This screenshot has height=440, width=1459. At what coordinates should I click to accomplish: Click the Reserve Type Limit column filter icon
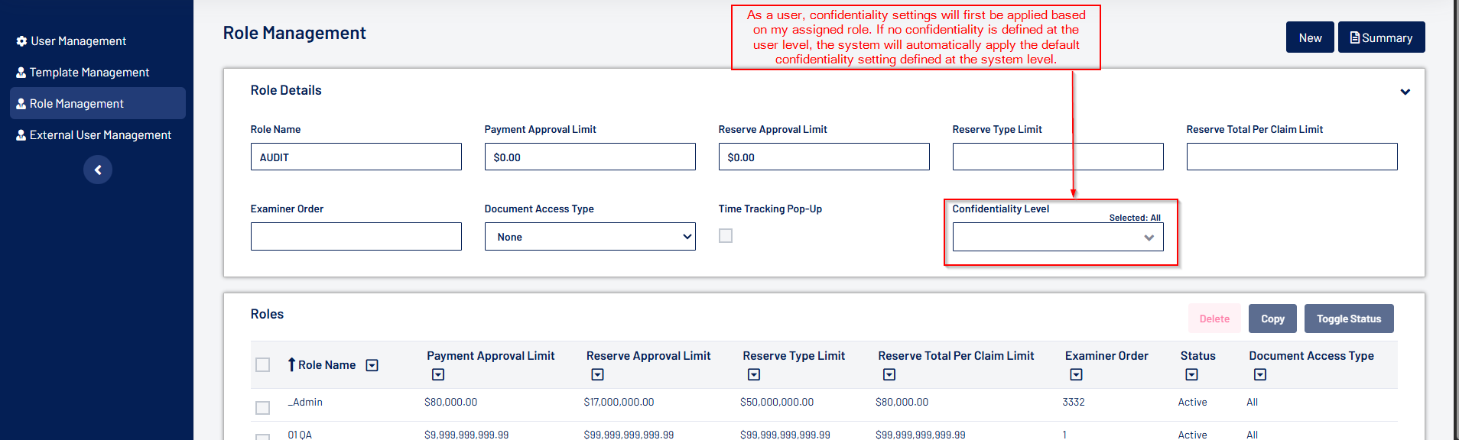(754, 374)
